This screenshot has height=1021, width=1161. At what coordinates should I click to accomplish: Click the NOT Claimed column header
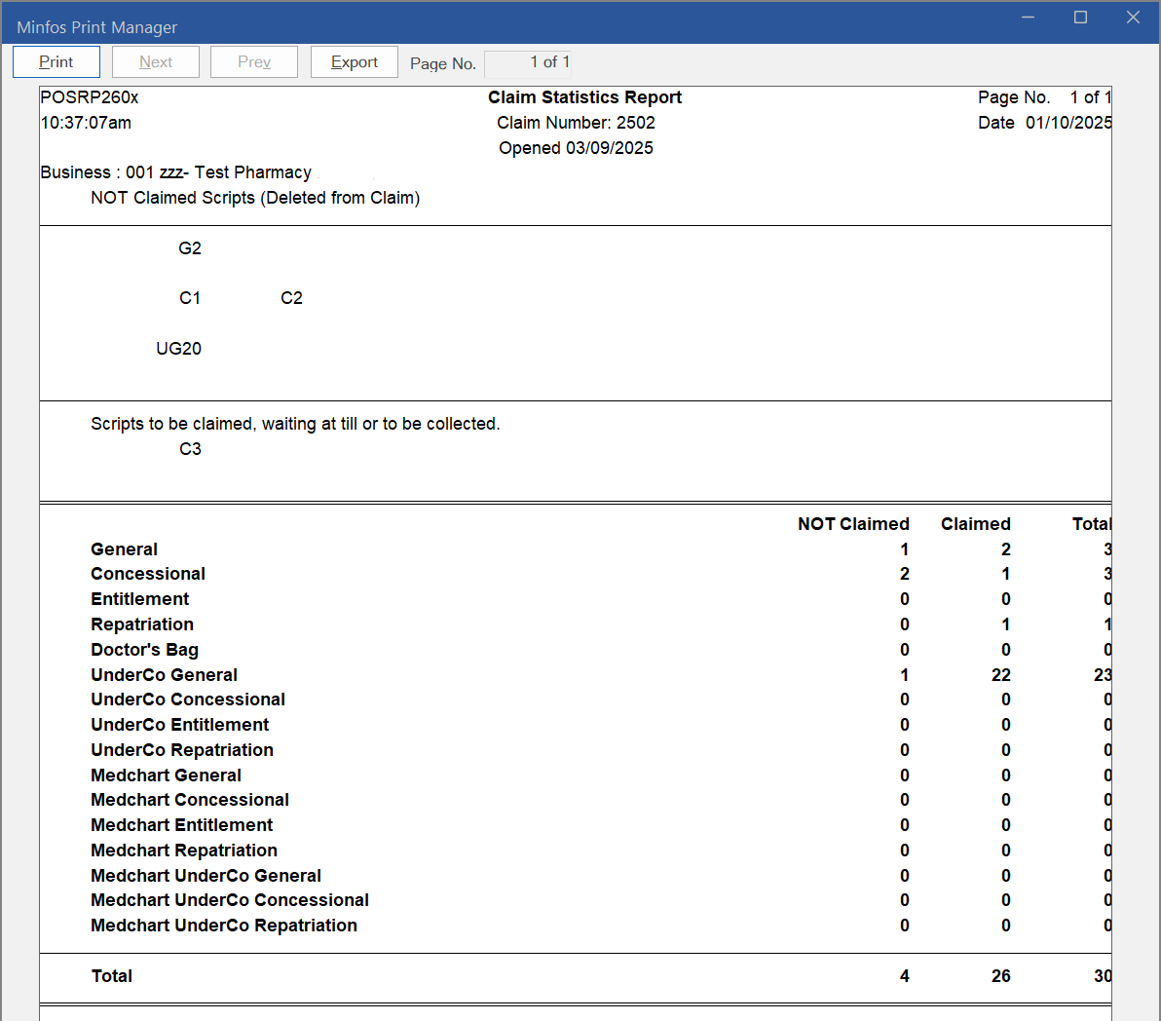(x=853, y=524)
